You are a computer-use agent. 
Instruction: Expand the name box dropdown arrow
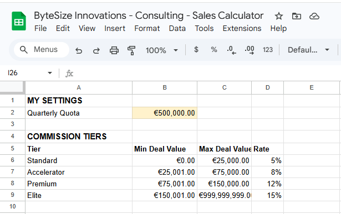[x=50, y=73]
